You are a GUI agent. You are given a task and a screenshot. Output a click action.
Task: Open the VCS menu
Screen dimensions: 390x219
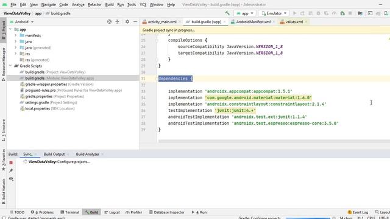pyautogui.click(x=143, y=4)
